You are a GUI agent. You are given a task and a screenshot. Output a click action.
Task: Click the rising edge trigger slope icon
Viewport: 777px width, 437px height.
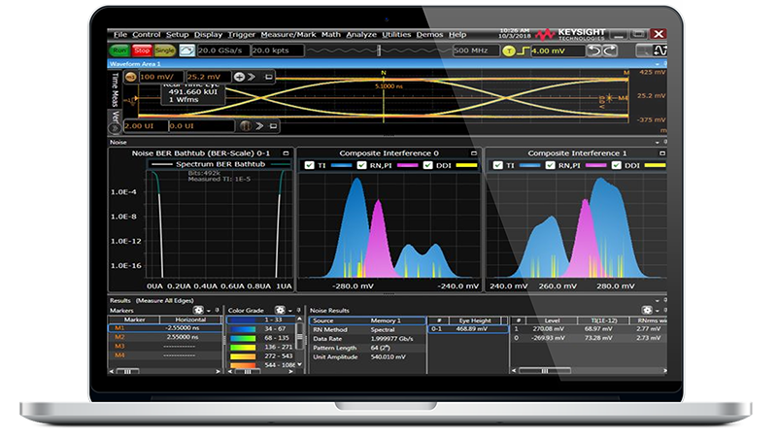523,51
